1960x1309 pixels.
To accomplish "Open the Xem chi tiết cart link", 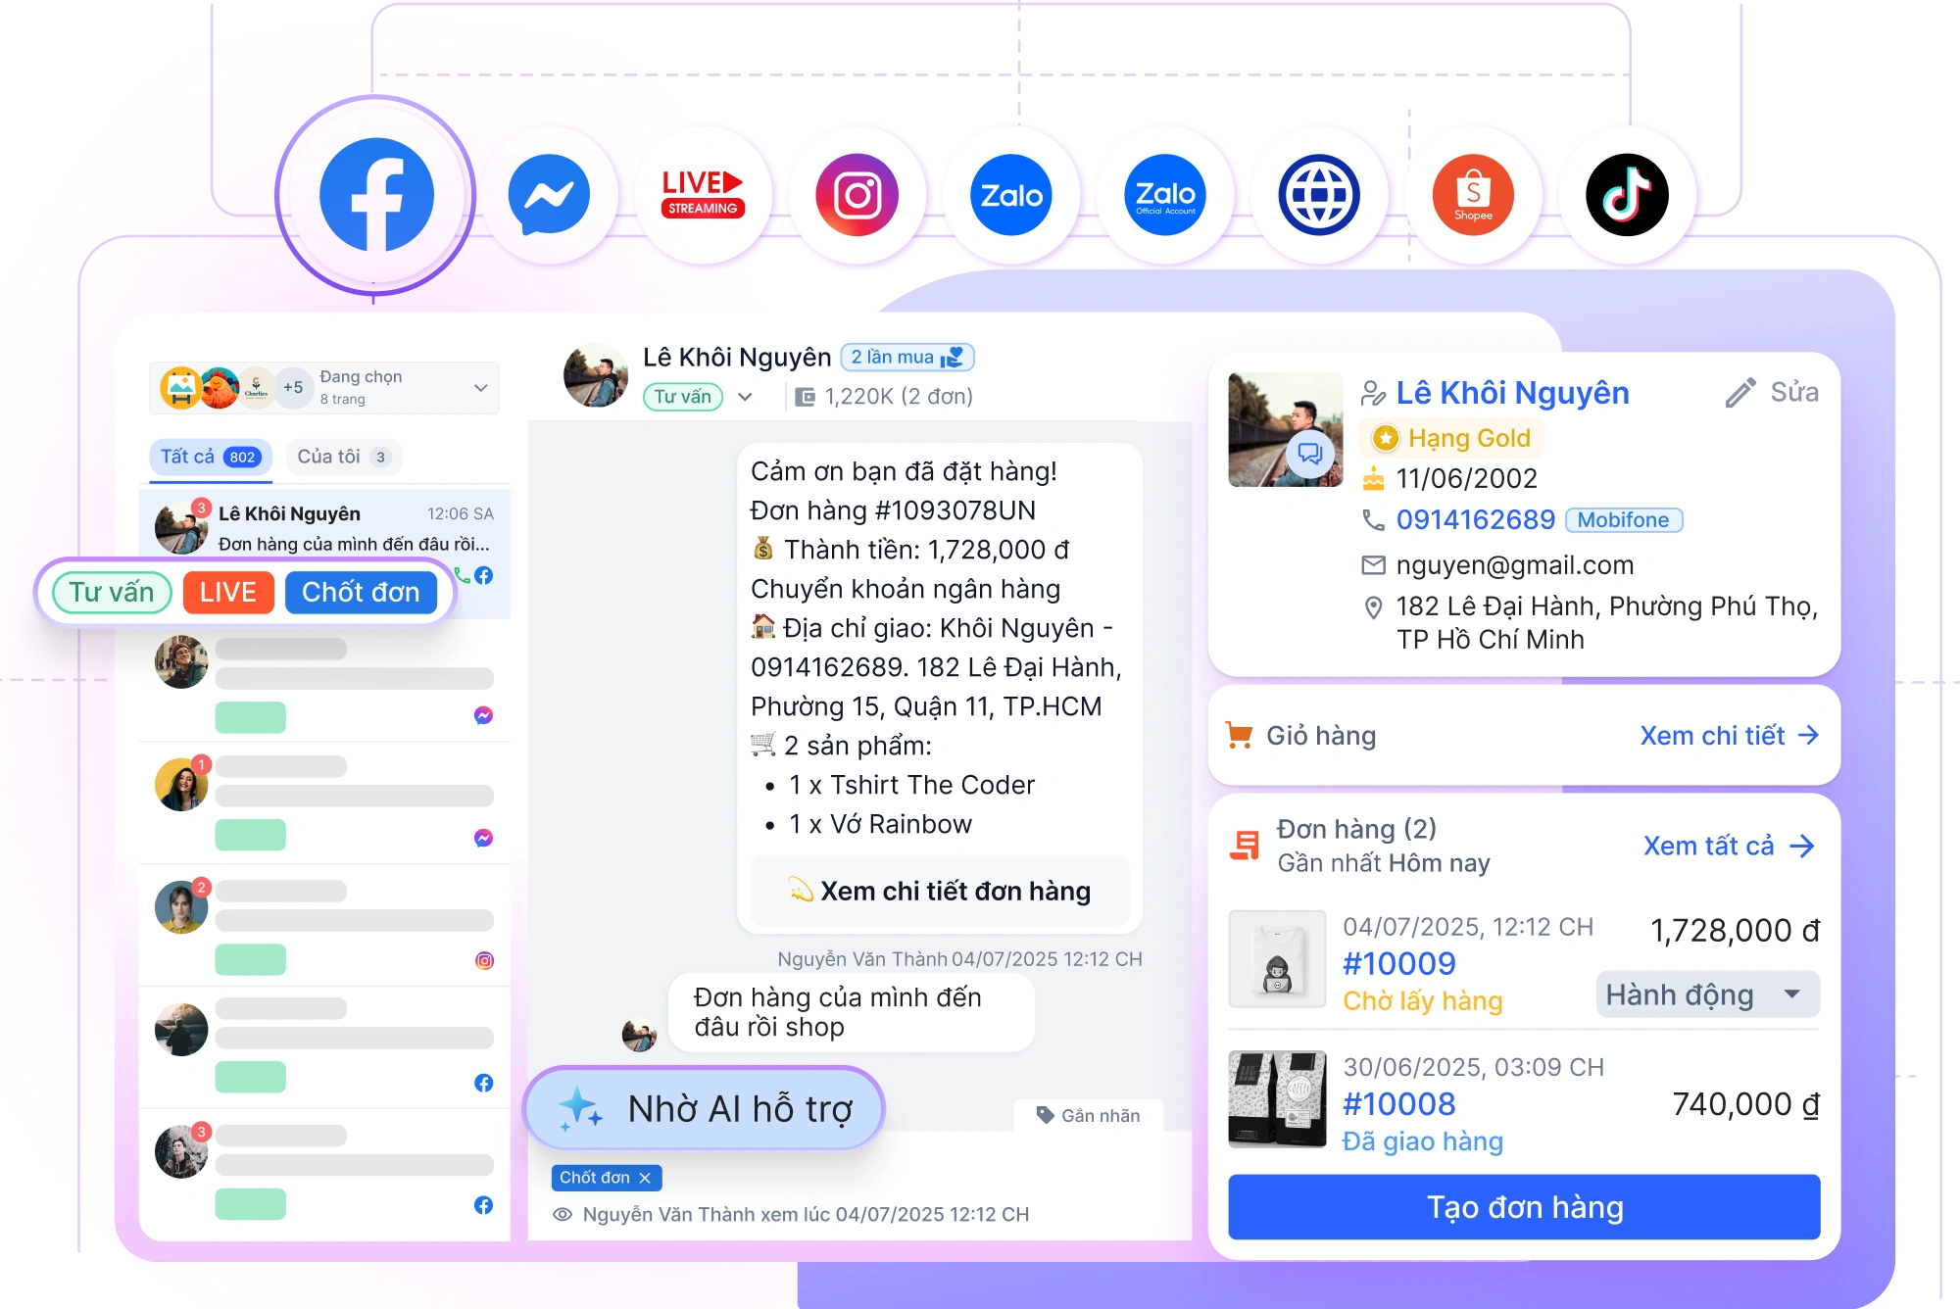I will pyautogui.click(x=1729, y=736).
